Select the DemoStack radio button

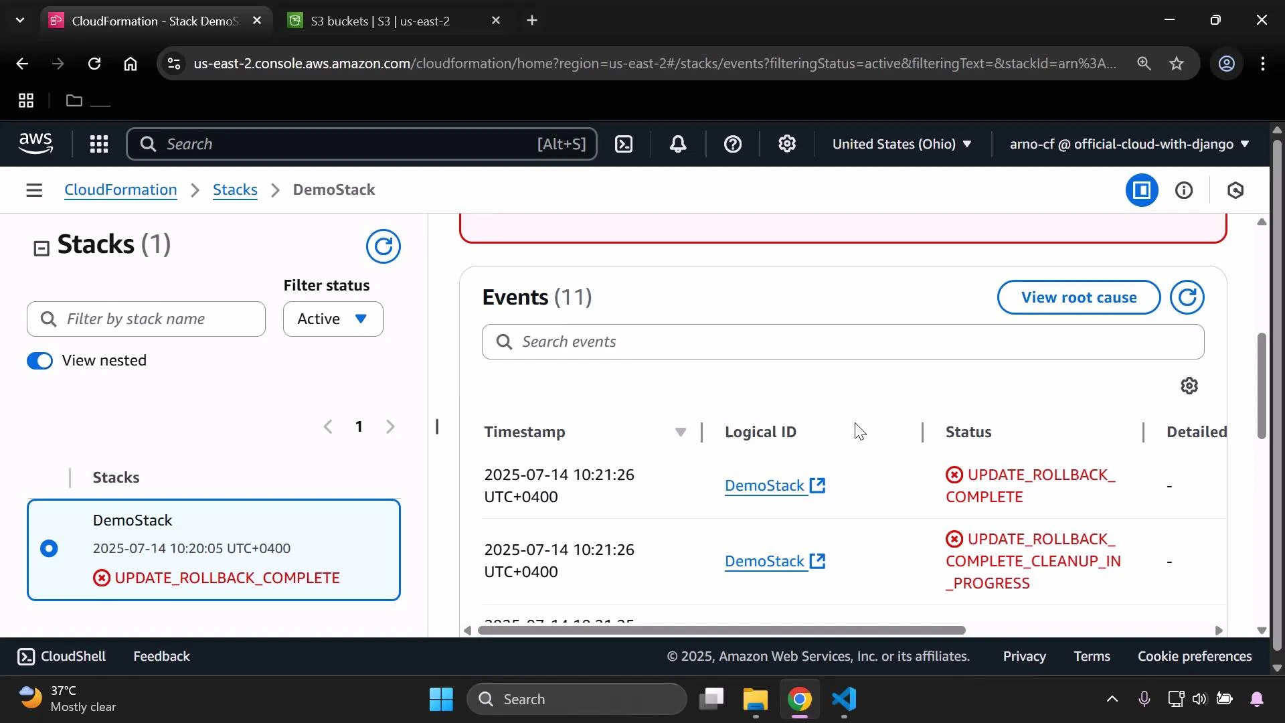(49, 548)
